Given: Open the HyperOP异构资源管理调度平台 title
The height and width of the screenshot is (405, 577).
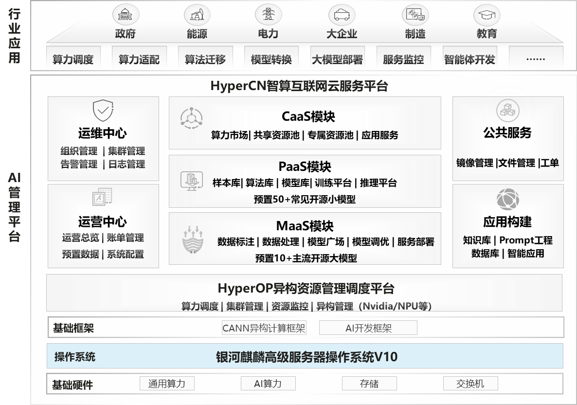Looking at the screenshot, I should 306,288.
